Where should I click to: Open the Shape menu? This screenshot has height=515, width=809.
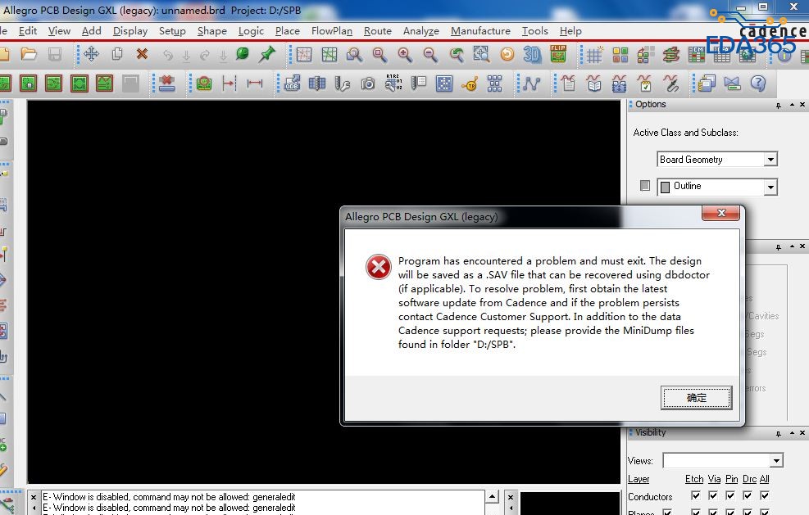click(212, 31)
